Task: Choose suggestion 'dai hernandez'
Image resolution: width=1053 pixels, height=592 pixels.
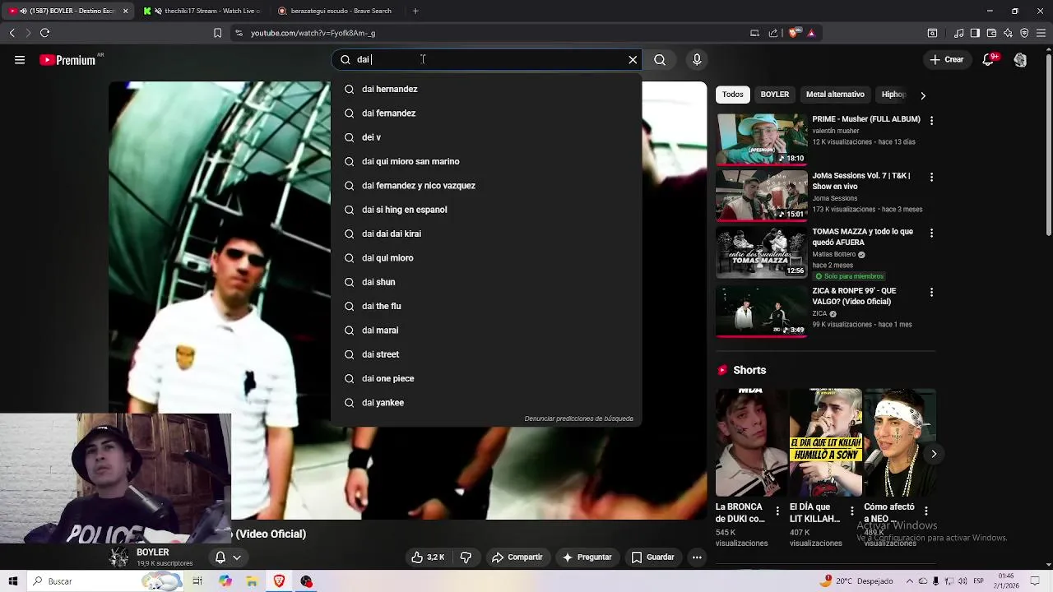Action: 486,89
